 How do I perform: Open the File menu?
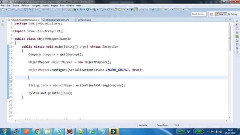(3, 6)
